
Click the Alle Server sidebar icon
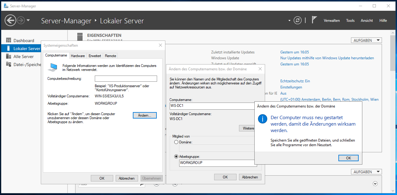pyautogui.click(x=9, y=57)
